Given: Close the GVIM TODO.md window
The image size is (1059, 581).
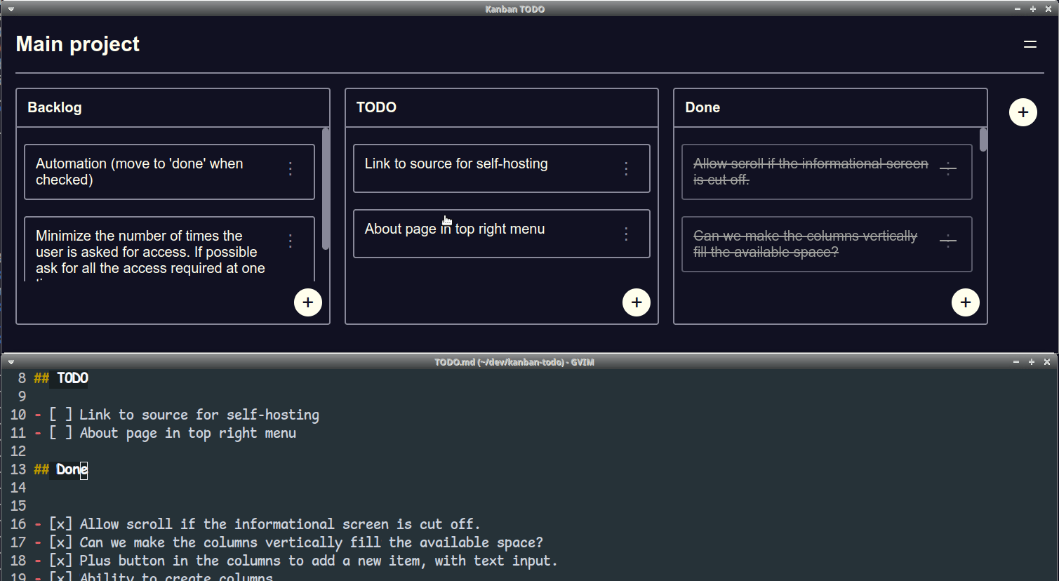Looking at the screenshot, I should pos(1047,362).
